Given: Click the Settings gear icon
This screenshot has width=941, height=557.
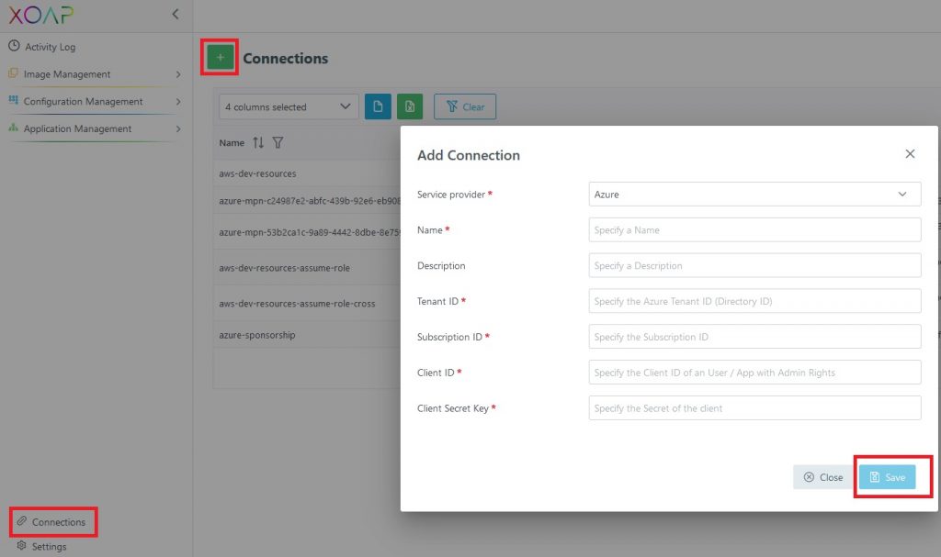Looking at the screenshot, I should pyautogui.click(x=22, y=545).
